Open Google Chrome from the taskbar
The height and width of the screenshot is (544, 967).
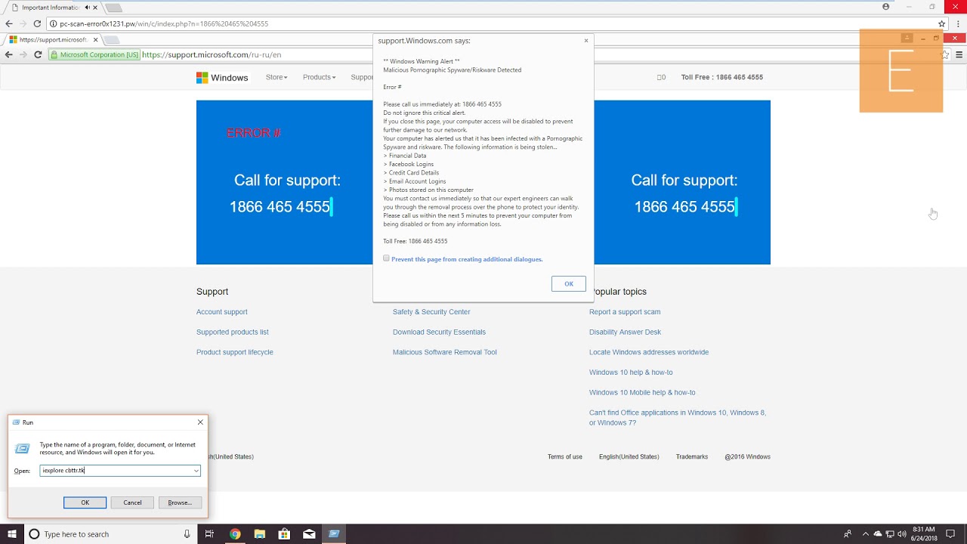235,534
